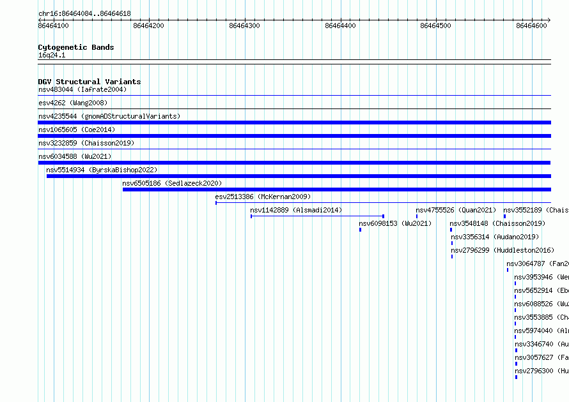Open variant nsv4755526 (Quan2021)

point(456,210)
